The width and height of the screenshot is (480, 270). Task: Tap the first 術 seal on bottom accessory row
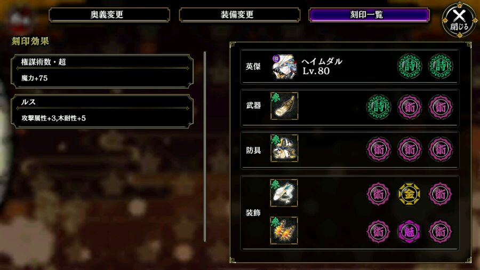tap(379, 232)
